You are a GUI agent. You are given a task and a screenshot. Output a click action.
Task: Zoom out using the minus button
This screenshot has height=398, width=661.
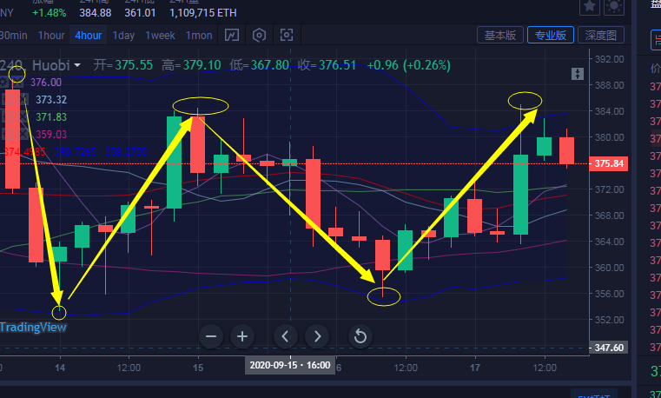pos(211,336)
